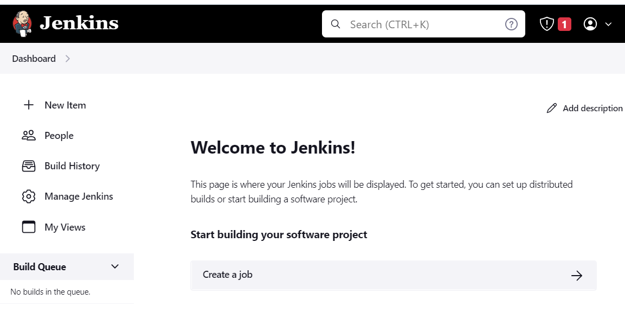Click the People group icon

29,136
